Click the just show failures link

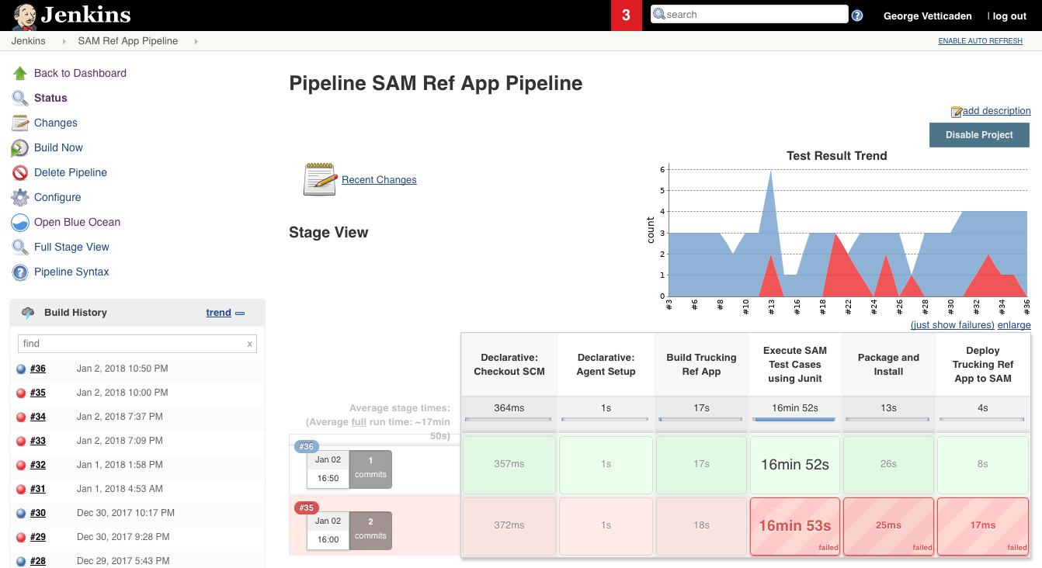pos(953,325)
